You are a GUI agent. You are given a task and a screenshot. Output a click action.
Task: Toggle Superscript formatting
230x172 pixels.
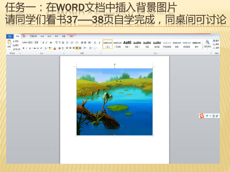click(41, 48)
